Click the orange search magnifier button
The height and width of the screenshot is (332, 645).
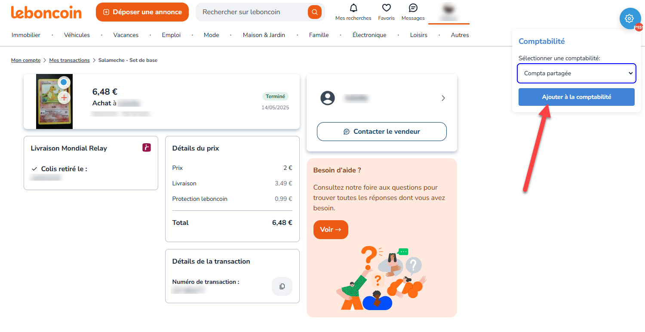[315, 12]
